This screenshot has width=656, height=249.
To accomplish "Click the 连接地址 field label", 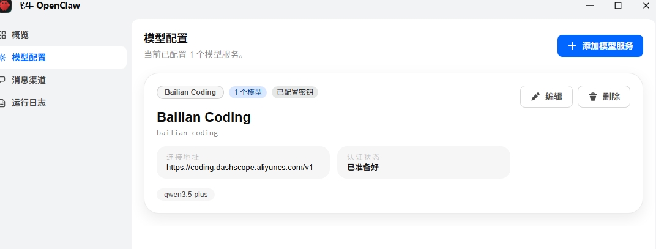I will pos(182,157).
